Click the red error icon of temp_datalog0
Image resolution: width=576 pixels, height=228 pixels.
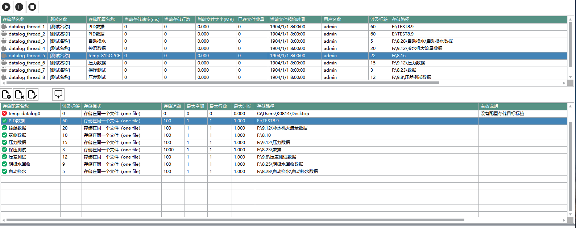[x=4, y=114]
